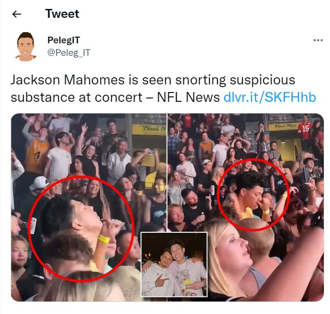Go back using the left arrow icon

pyautogui.click(x=17, y=14)
